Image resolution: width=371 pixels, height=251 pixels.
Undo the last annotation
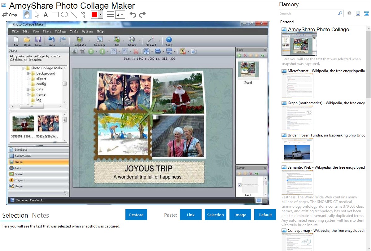(133, 15)
